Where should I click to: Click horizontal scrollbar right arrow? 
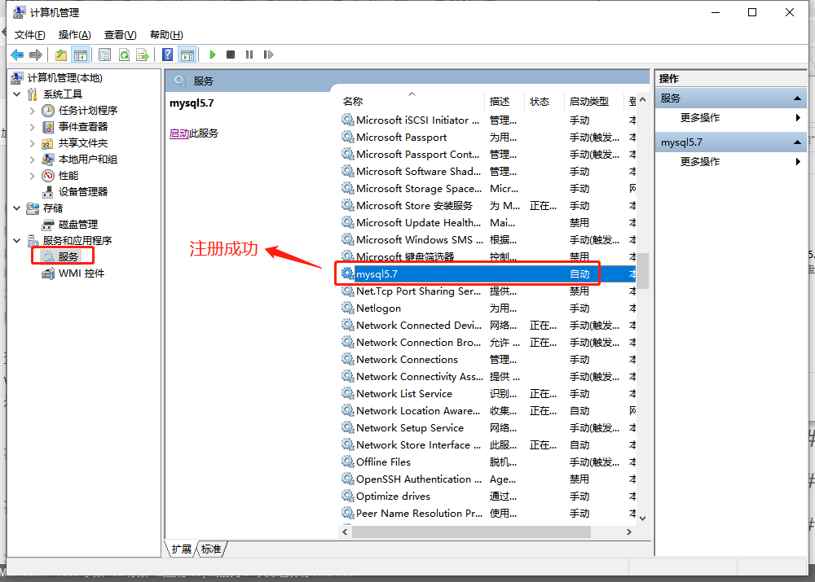629,532
